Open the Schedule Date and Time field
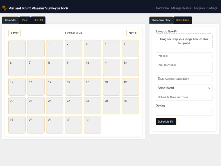Viewport: 221px width, 166px height. click(x=184, y=97)
